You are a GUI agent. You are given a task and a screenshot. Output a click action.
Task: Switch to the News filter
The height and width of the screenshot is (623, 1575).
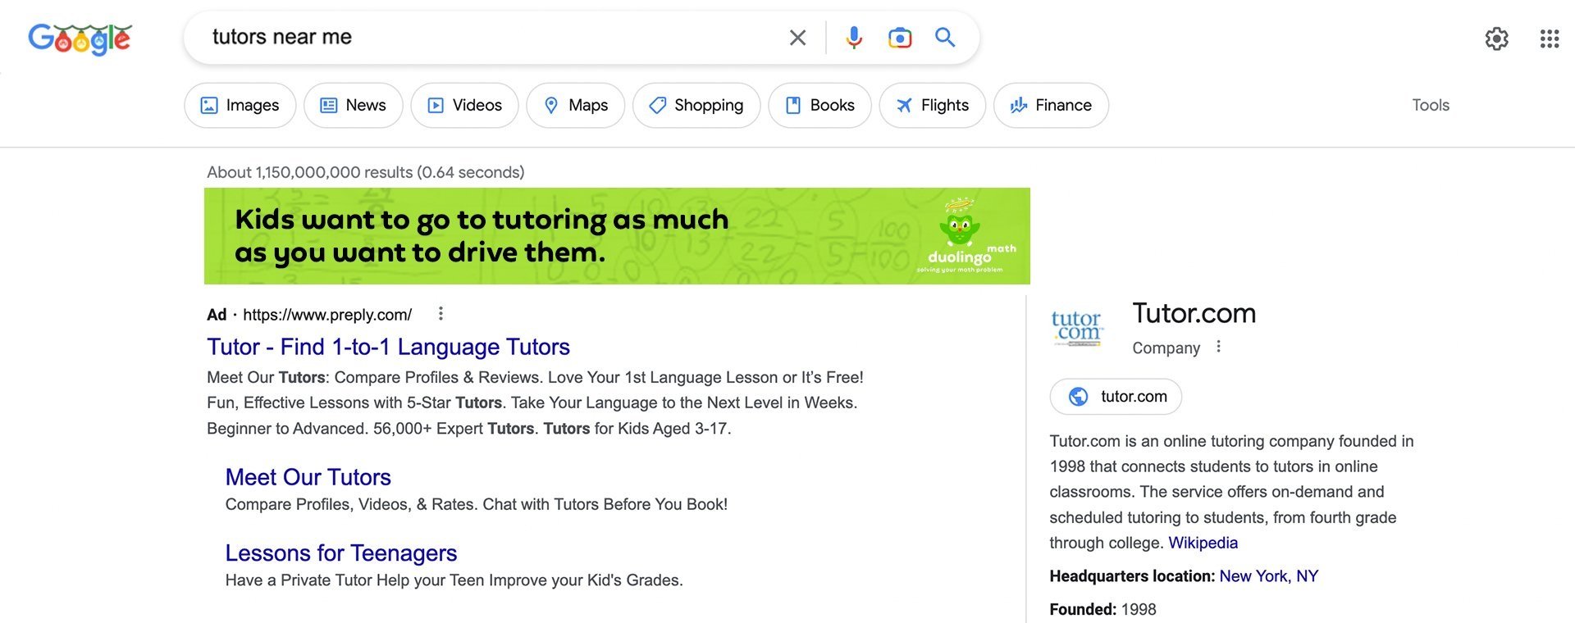click(x=353, y=105)
